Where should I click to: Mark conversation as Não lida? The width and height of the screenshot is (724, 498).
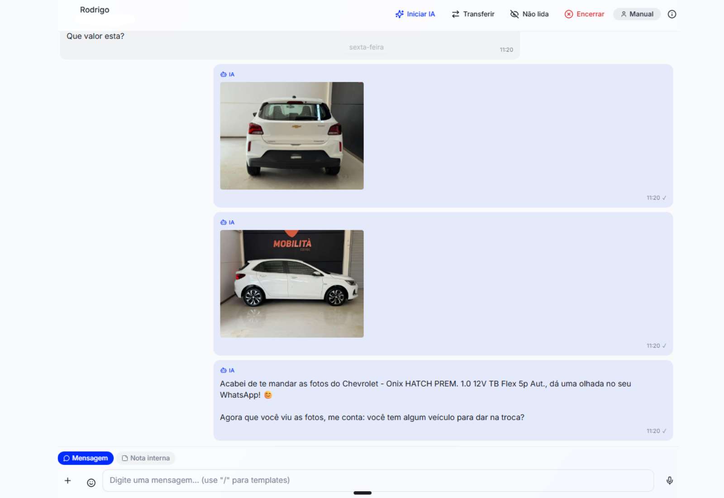pos(529,14)
